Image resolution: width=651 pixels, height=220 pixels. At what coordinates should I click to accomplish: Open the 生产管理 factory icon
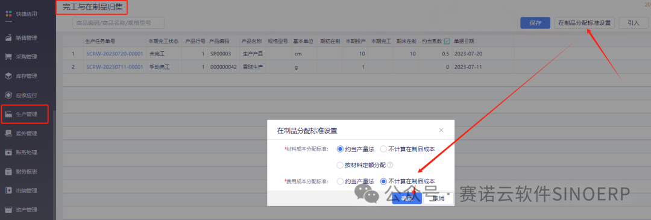[x=8, y=114]
